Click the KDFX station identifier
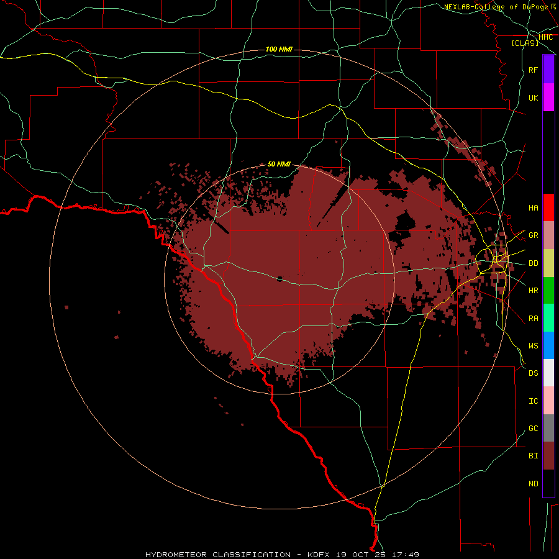 [320, 555]
